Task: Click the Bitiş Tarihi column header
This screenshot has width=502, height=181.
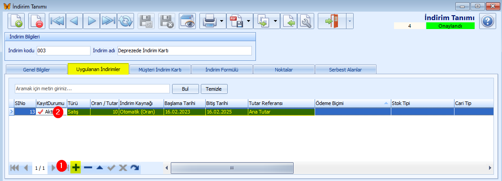Action: click(x=226, y=103)
